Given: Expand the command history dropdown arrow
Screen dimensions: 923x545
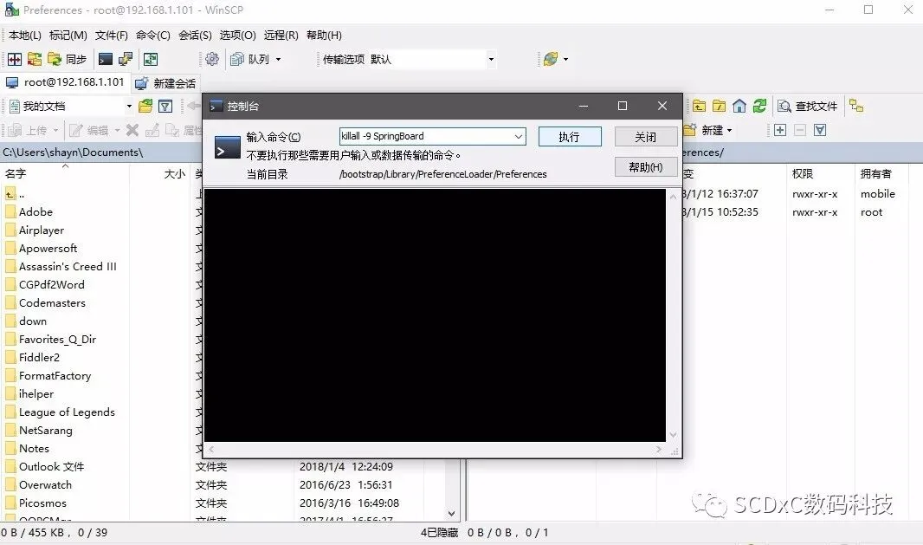Looking at the screenshot, I should 519,136.
